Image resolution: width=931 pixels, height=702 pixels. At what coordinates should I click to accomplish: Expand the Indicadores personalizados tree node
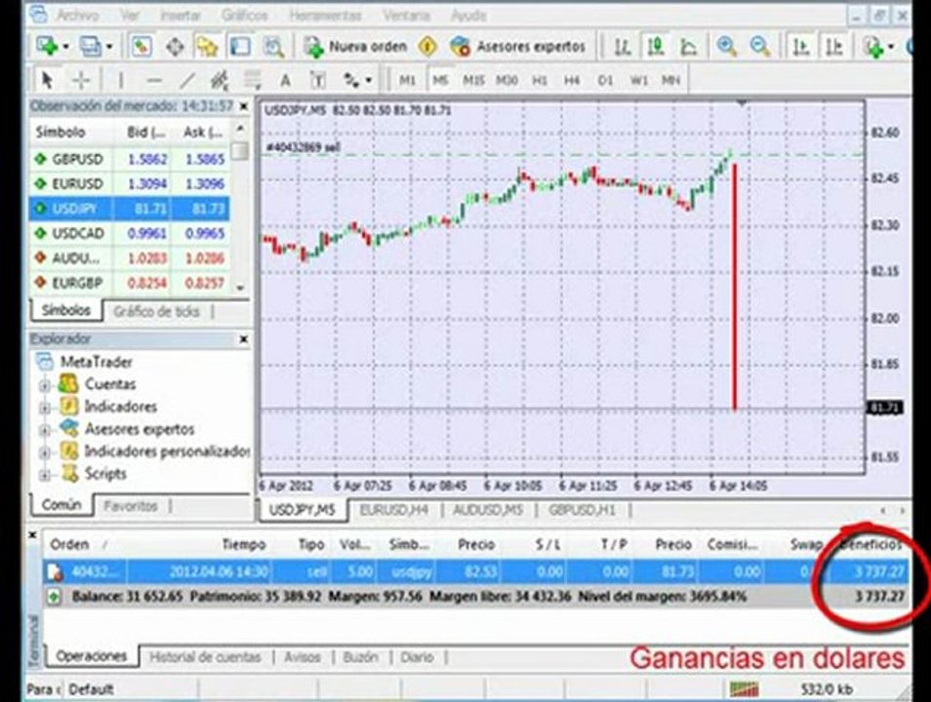(45, 452)
